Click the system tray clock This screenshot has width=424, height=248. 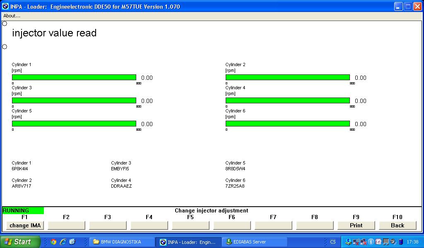click(x=412, y=242)
